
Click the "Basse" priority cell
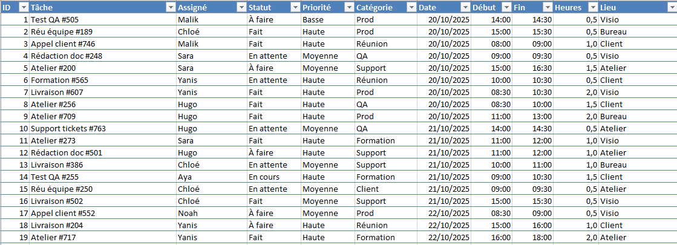pos(313,19)
